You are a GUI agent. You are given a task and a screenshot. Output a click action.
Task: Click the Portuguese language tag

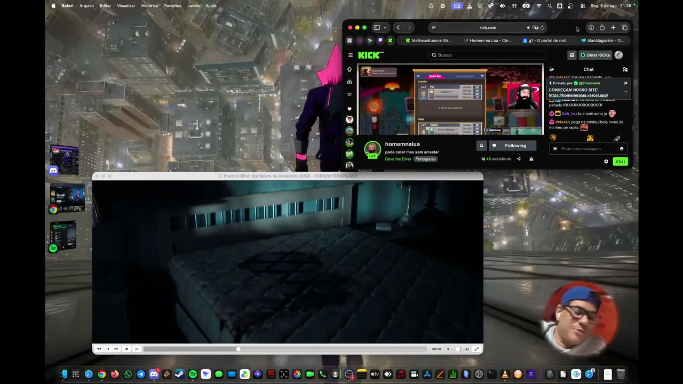tap(425, 159)
